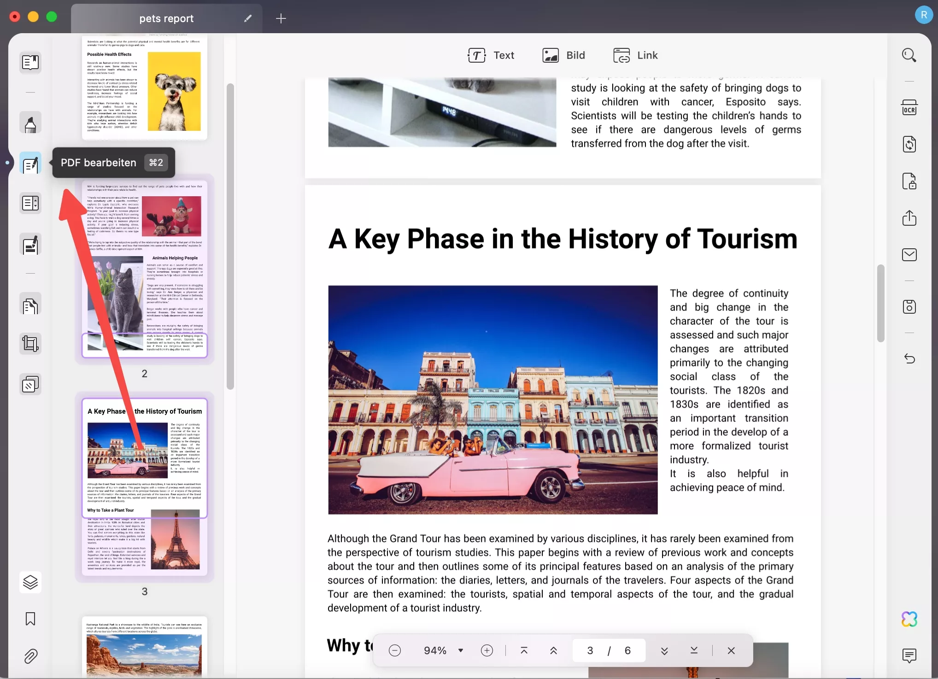Screen dimensions: 938x679
Task: Close the zoom toolbar
Action: click(x=731, y=650)
